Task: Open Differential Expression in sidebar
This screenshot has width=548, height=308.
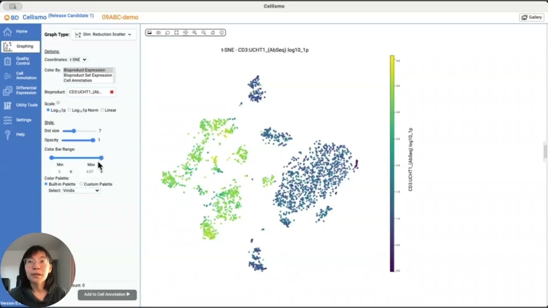Action: 21,90
